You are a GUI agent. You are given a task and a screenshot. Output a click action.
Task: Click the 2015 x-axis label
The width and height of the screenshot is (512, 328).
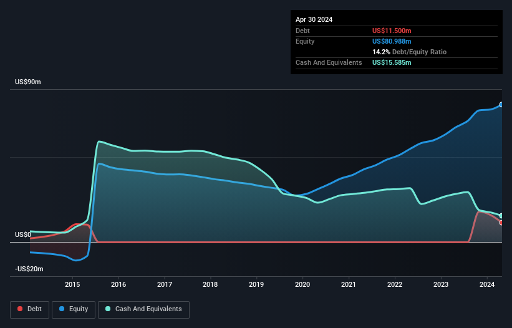(x=72, y=284)
